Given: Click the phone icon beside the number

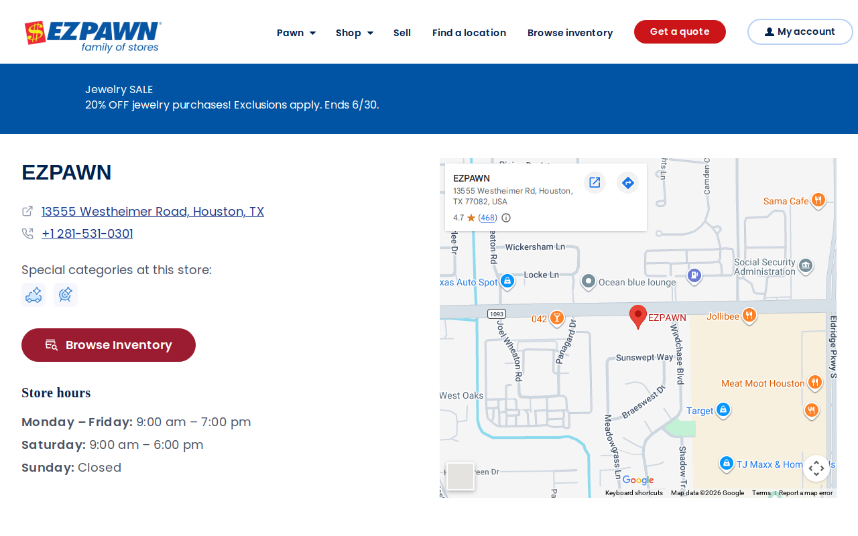Looking at the screenshot, I should coord(27,234).
